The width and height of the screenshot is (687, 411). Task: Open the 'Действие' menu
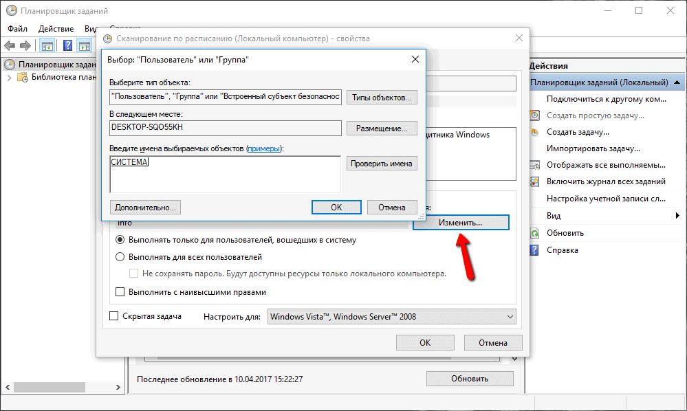point(56,29)
